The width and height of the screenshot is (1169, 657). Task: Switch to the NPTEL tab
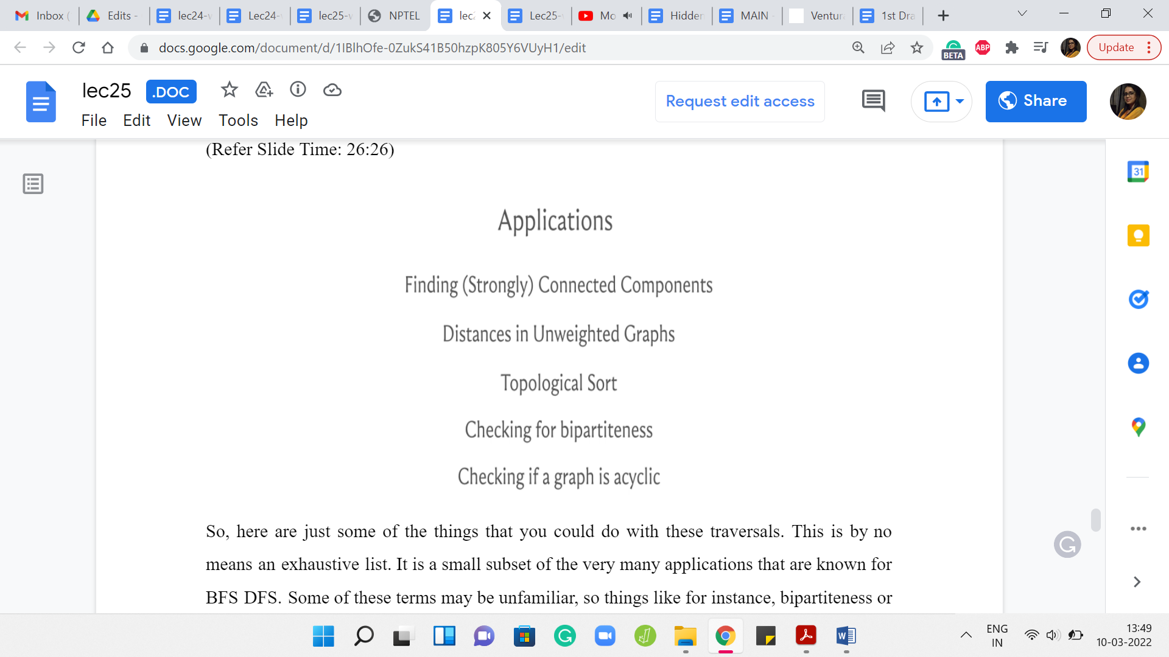(x=395, y=16)
